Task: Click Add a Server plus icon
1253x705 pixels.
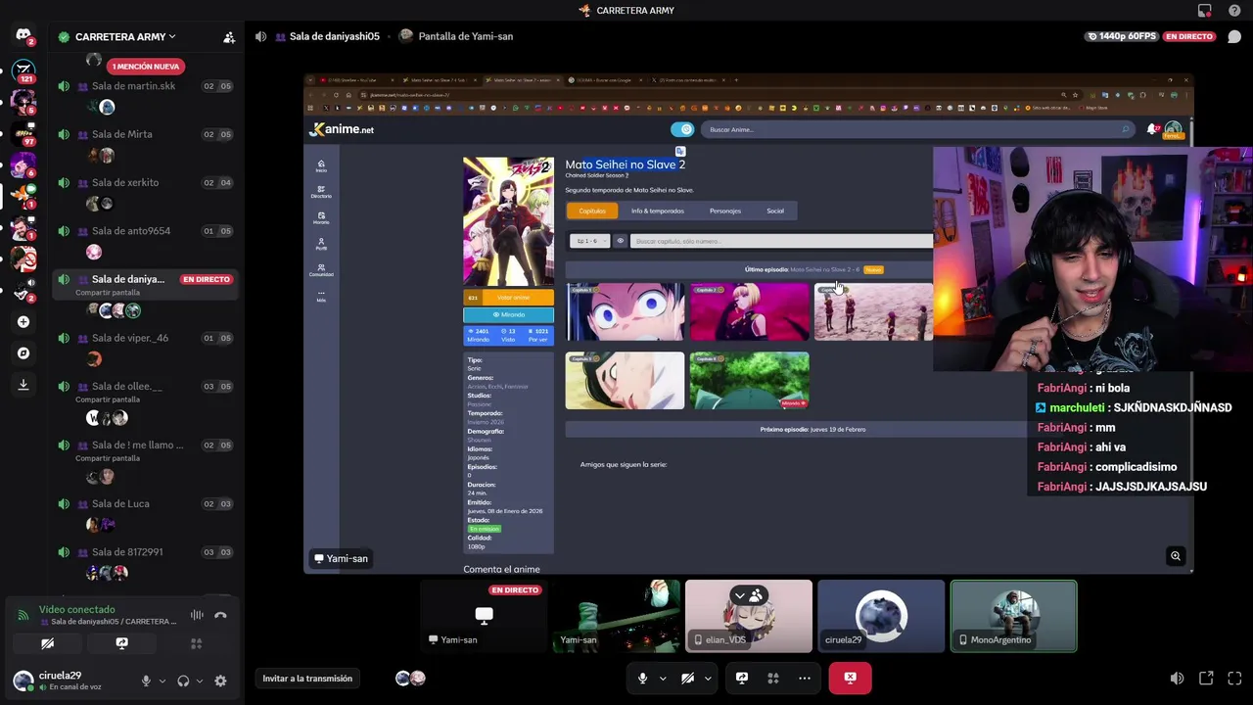Action: [23, 321]
